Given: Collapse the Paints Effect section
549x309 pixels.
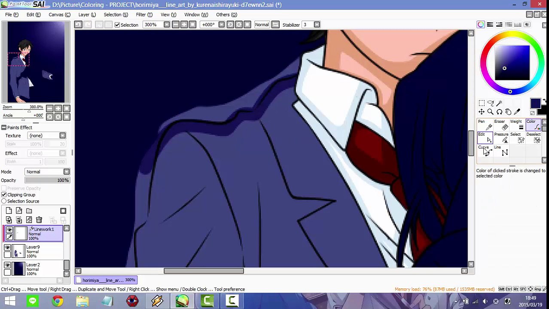Looking at the screenshot, I should 4,127.
